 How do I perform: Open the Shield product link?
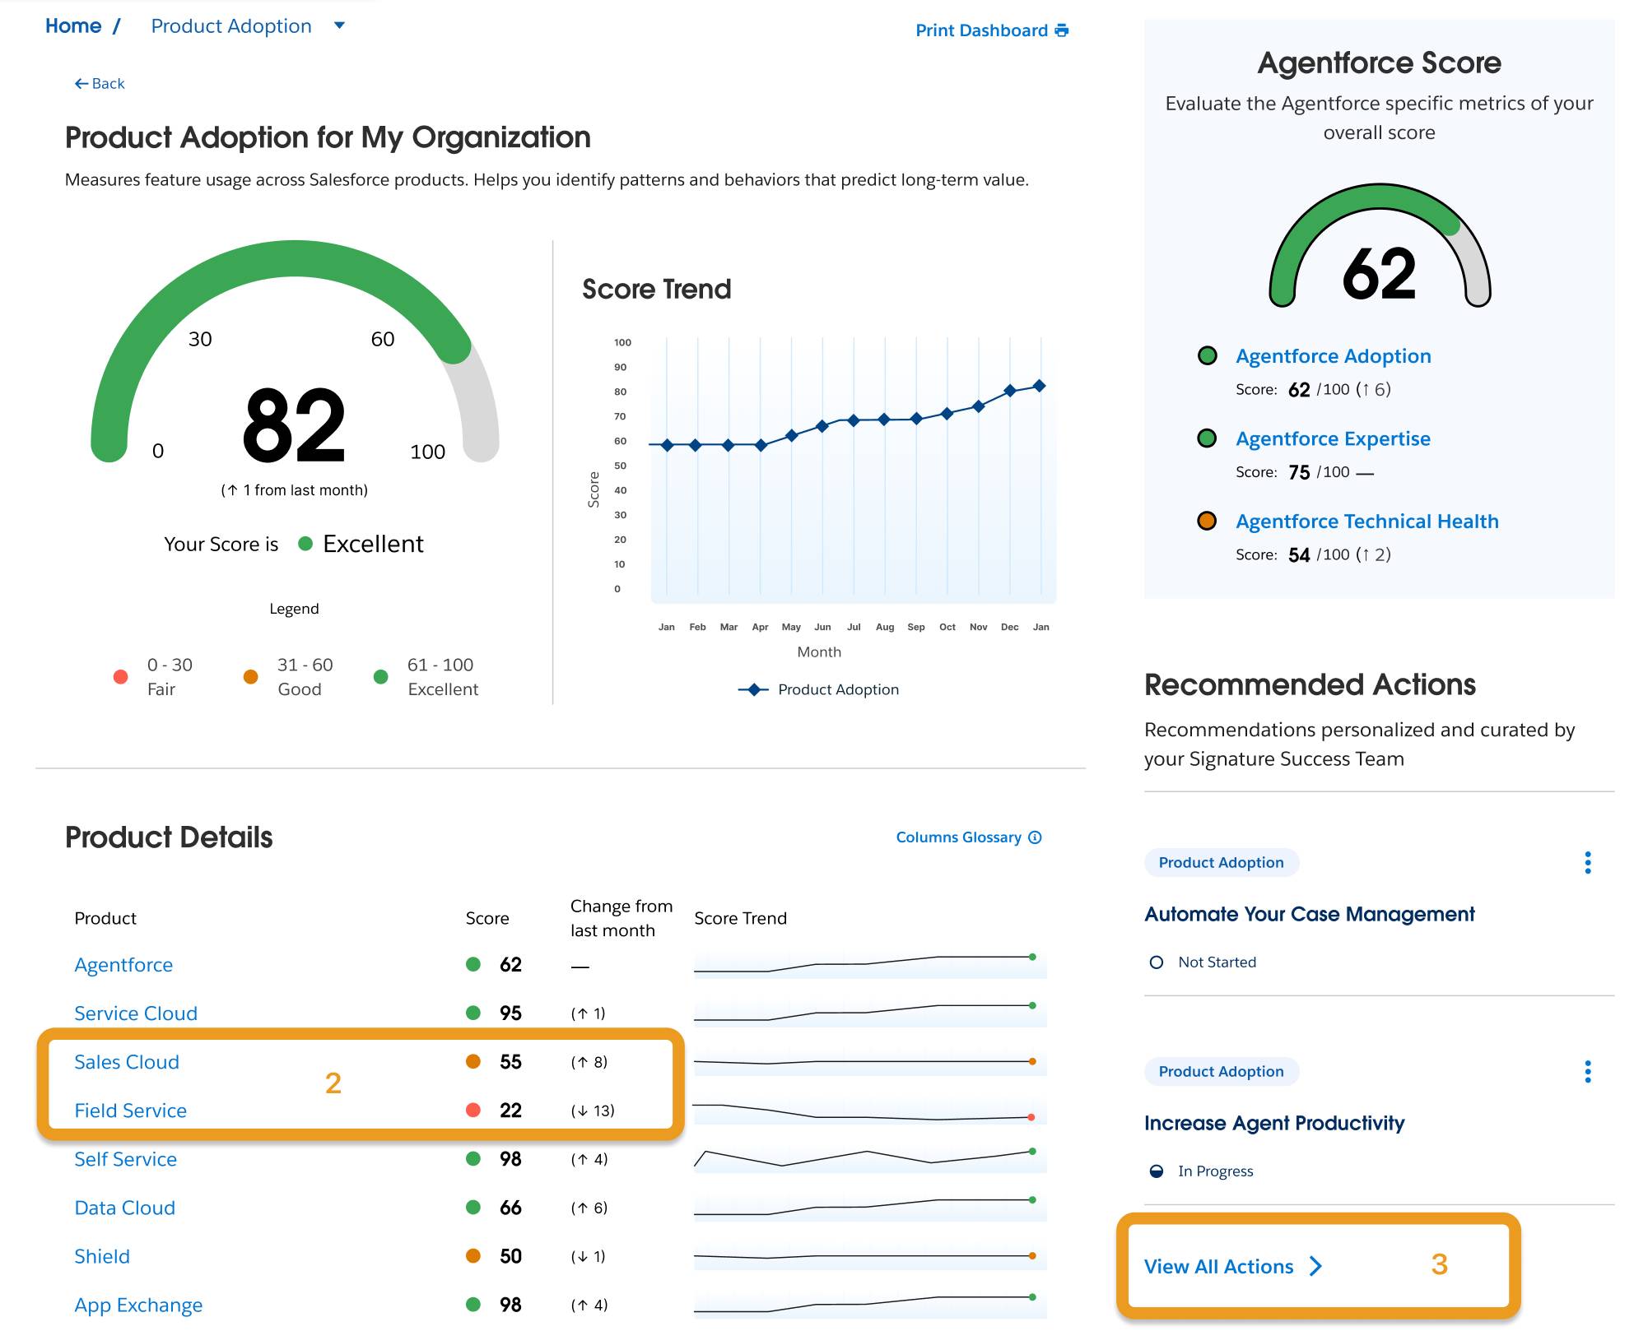(x=102, y=1255)
